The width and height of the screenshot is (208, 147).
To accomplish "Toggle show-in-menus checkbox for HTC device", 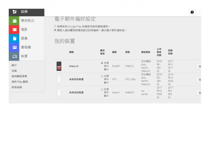I will pos(102,76).
